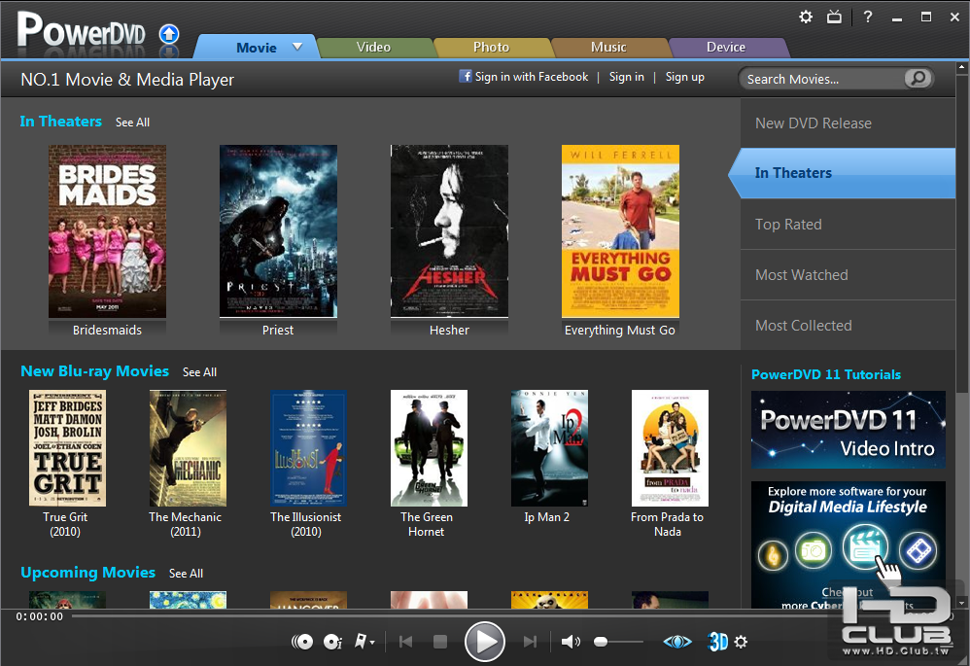Open the Priest movie poster

click(x=278, y=231)
